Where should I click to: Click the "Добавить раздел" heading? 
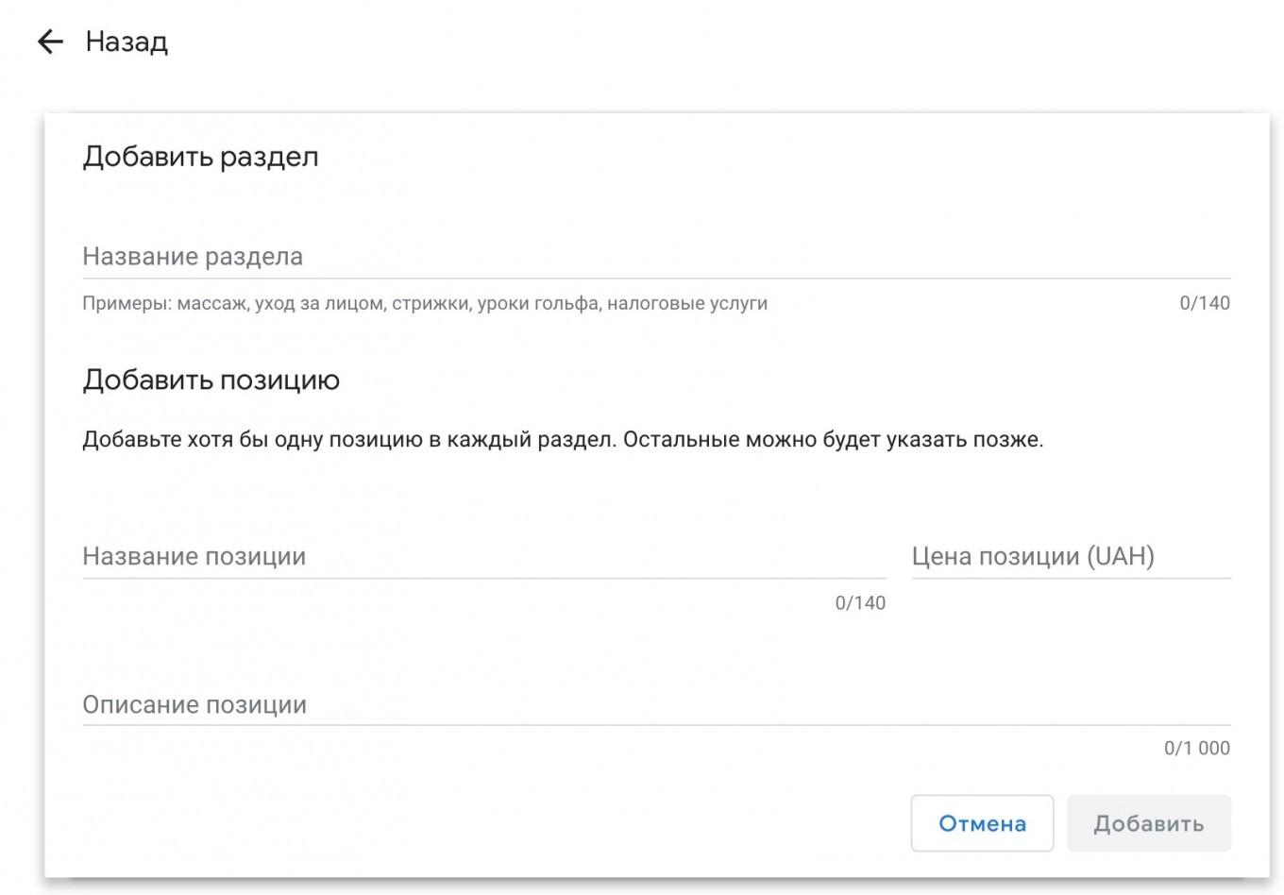click(200, 157)
